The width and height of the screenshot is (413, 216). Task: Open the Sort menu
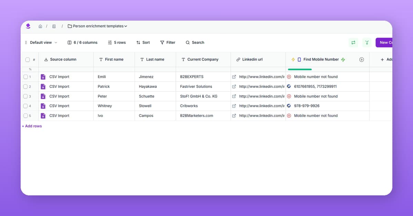[x=143, y=43]
